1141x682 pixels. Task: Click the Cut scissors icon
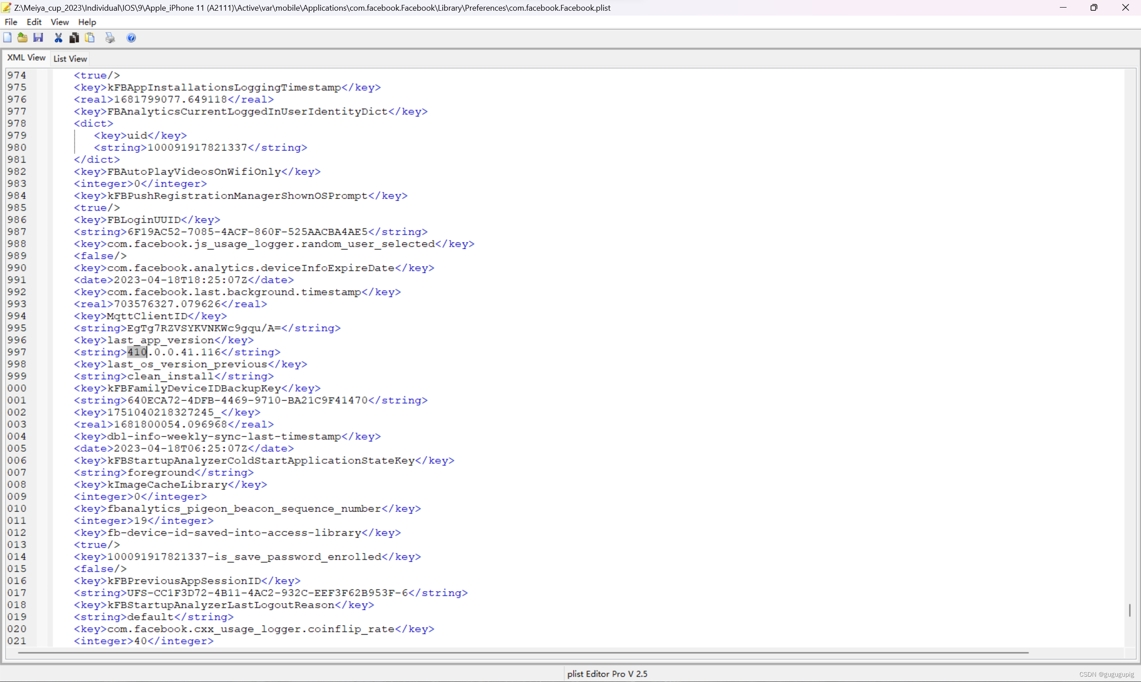pyautogui.click(x=58, y=38)
